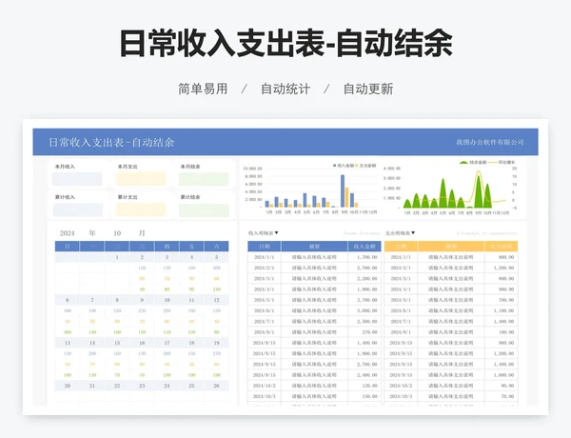
Task: Click the blue 收入金额 legend swatch
Action: coord(334,166)
